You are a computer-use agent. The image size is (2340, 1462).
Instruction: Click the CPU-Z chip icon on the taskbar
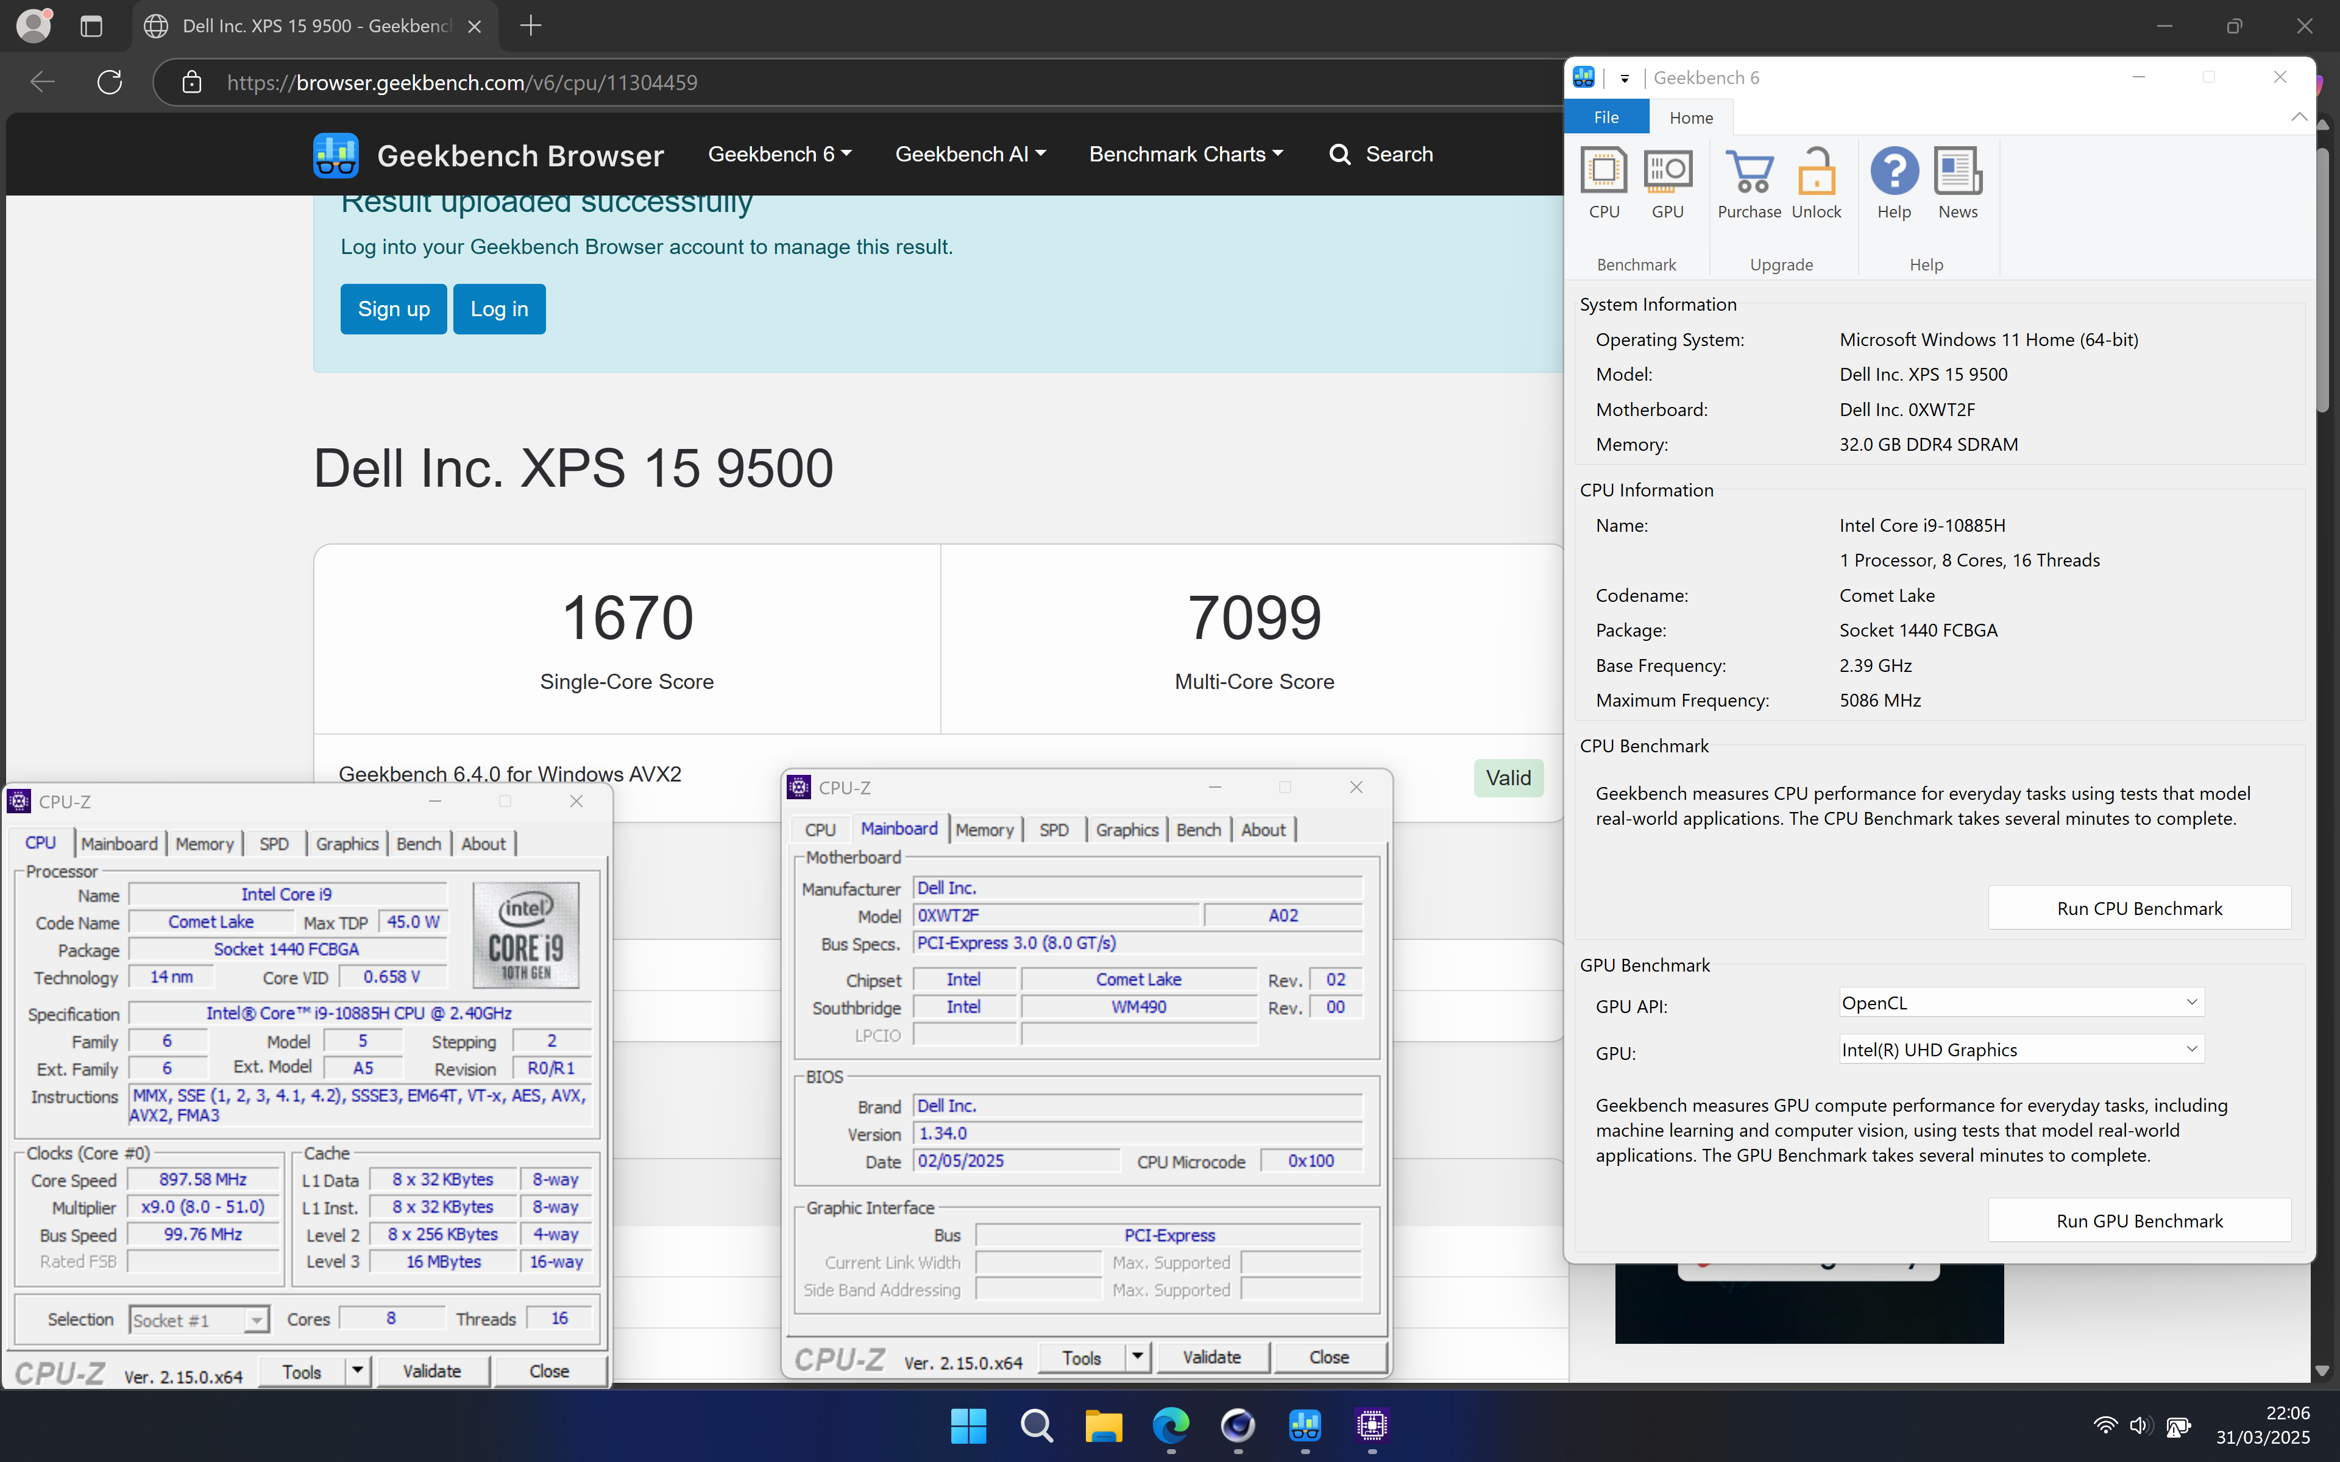[1372, 1425]
